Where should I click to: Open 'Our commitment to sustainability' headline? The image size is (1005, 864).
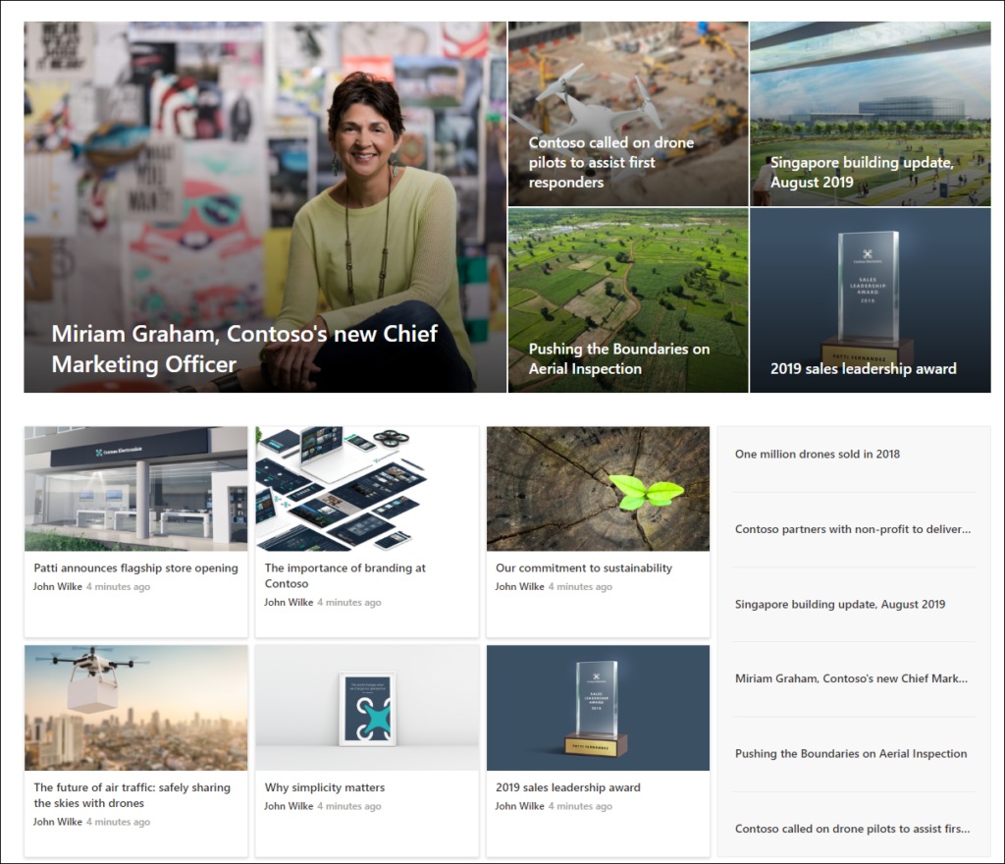point(584,567)
